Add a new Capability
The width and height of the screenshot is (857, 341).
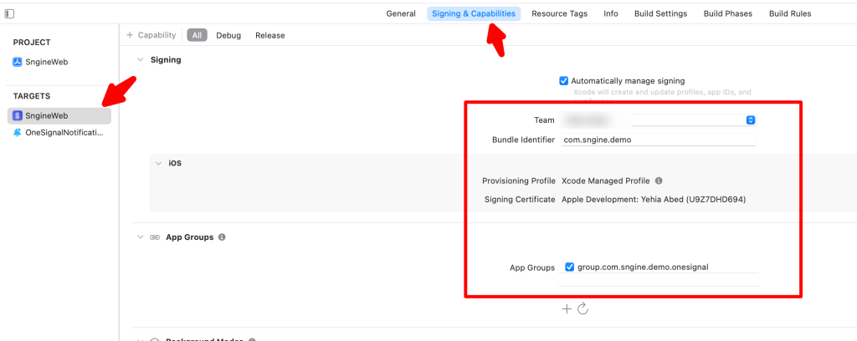[151, 35]
